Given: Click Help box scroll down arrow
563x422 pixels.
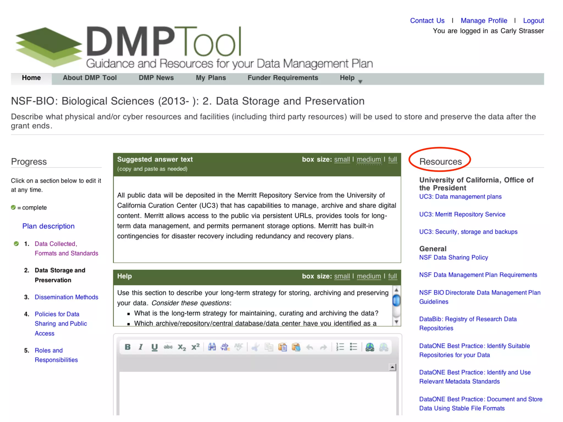Looking at the screenshot, I should coord(396,322).
